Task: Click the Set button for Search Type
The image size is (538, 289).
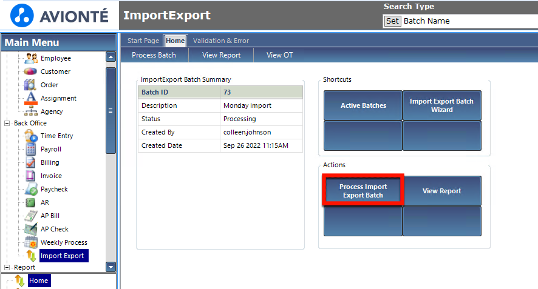Action: (x=392, y=21)
